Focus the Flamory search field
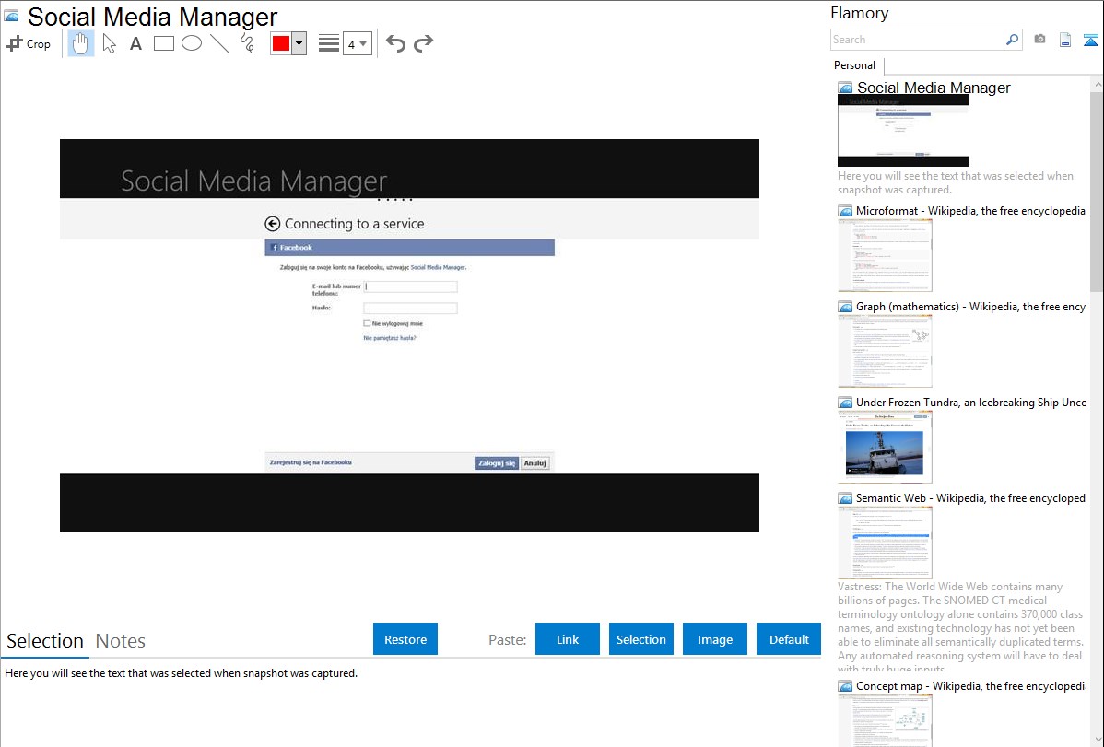This screenshot has width=1104, height=747. (x=918, y=40)
